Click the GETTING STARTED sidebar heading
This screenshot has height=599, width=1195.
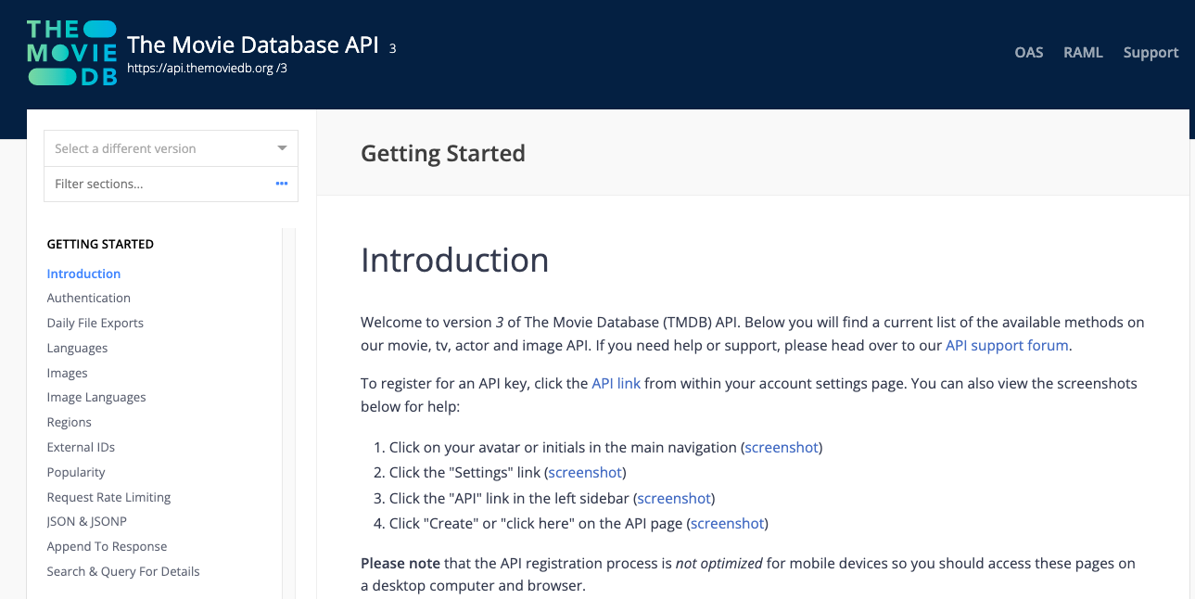(100, 244)
